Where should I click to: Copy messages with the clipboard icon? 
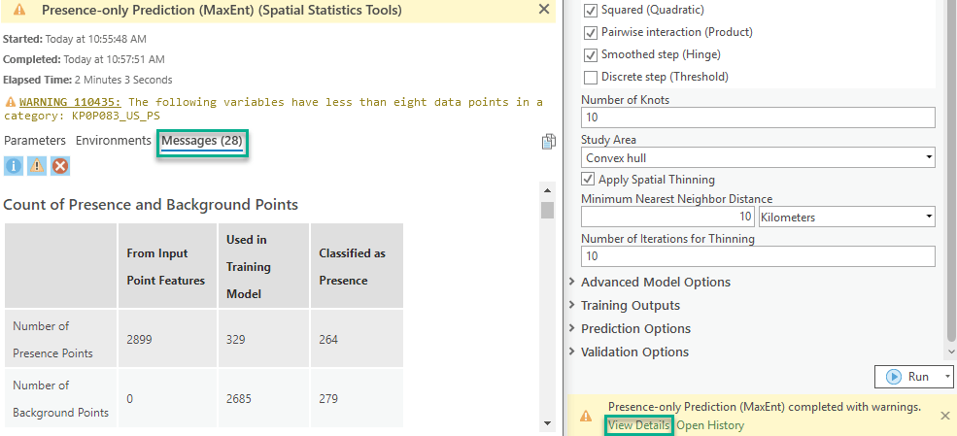tap(548, 142)
